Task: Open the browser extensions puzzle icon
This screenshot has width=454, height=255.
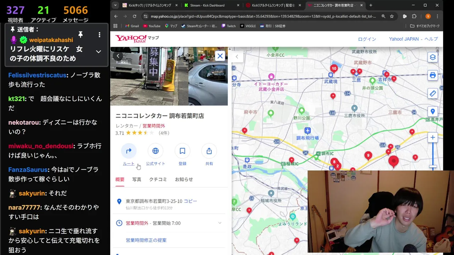Action: (414, 16)
